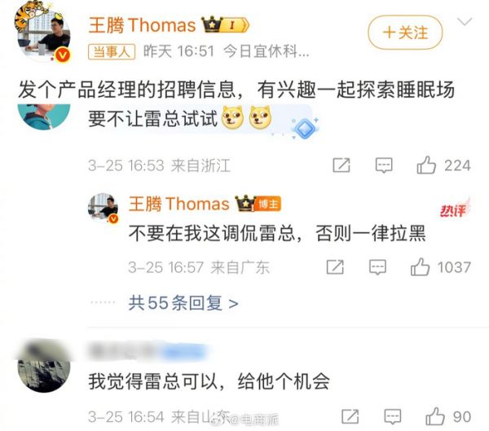The width and height of the screenshot is (489, 431).
Task: Expand 共55条回复 thread
Action: (x=183, y=303)
